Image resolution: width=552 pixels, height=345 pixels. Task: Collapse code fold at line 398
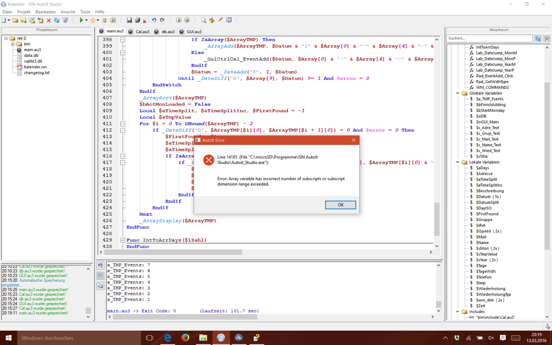pyautogui.click(x=123, y=40)
